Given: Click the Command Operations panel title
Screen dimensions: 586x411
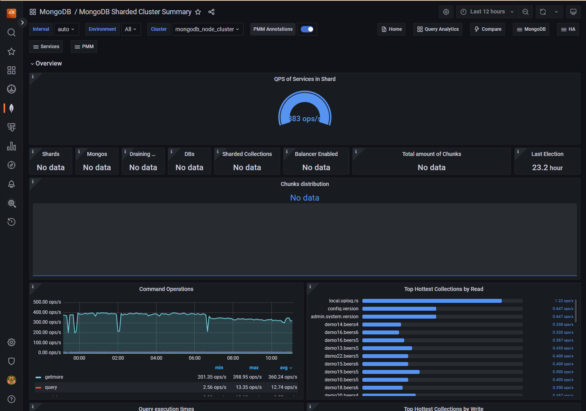Looking at the screenshot, I should [x=166, y=289].
